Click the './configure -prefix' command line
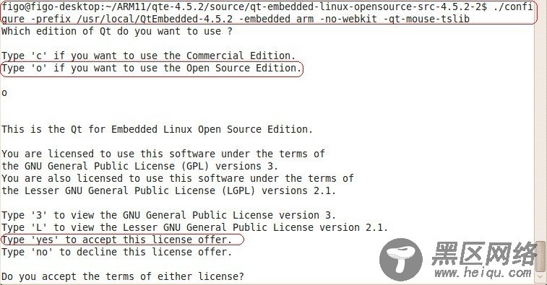The image size is (547, 285). click(268, 12)
